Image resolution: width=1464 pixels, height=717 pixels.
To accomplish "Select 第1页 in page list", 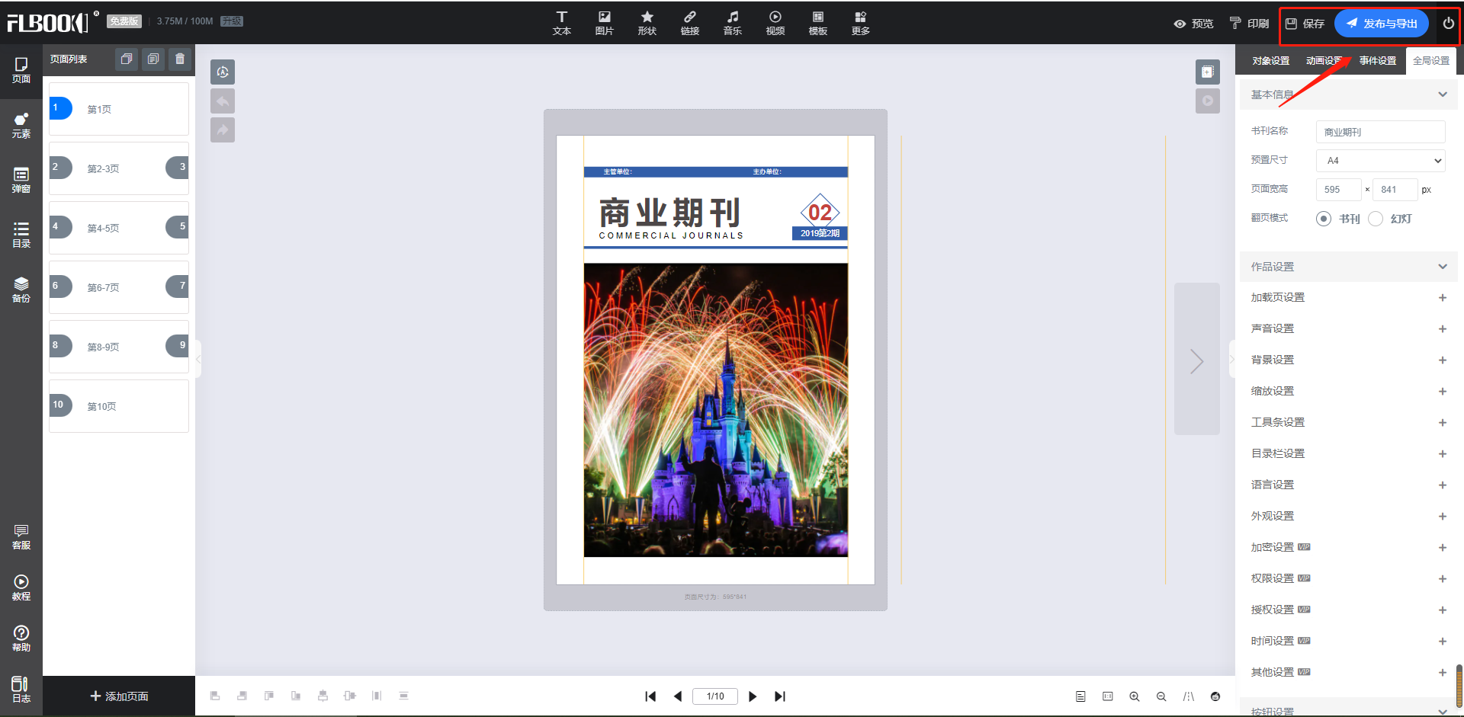I will click(x=119, y=109).
